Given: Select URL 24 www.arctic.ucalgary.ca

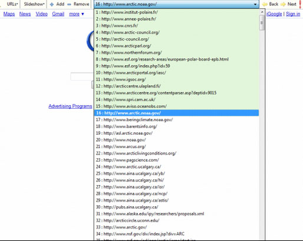Looking at the screenshot, I should tap(176, 167).
